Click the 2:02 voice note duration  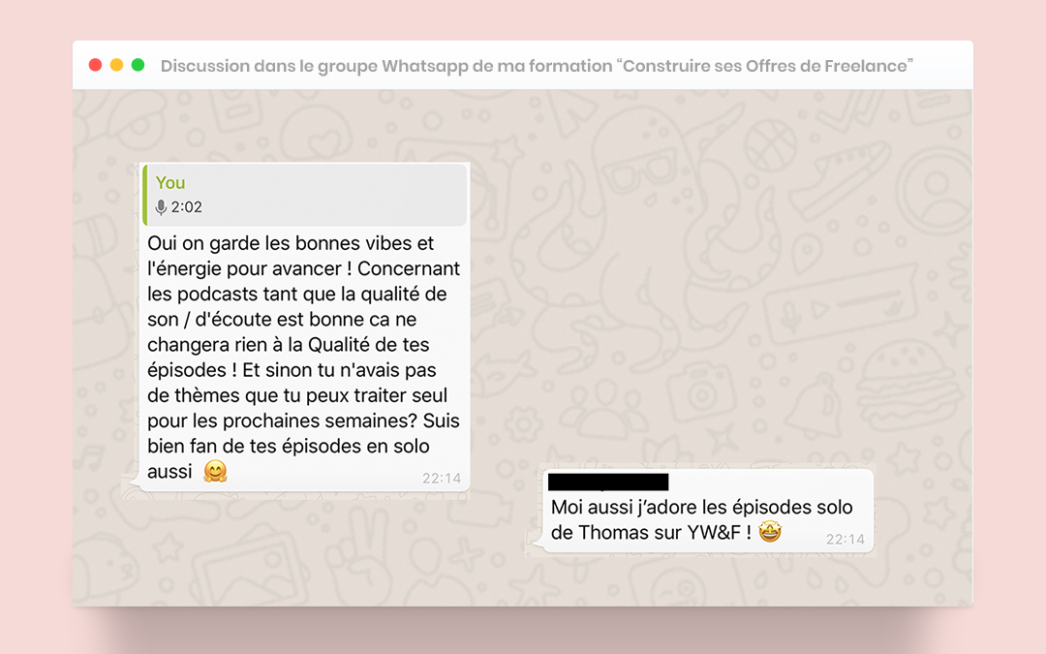tap(187, 207)
